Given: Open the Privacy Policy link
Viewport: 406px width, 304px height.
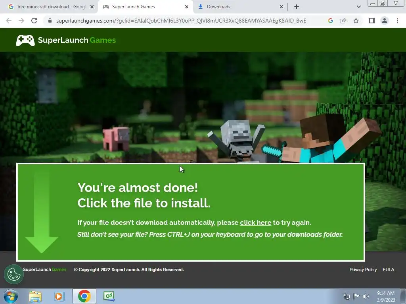Looking at the screenshot, I should point(363,270).
